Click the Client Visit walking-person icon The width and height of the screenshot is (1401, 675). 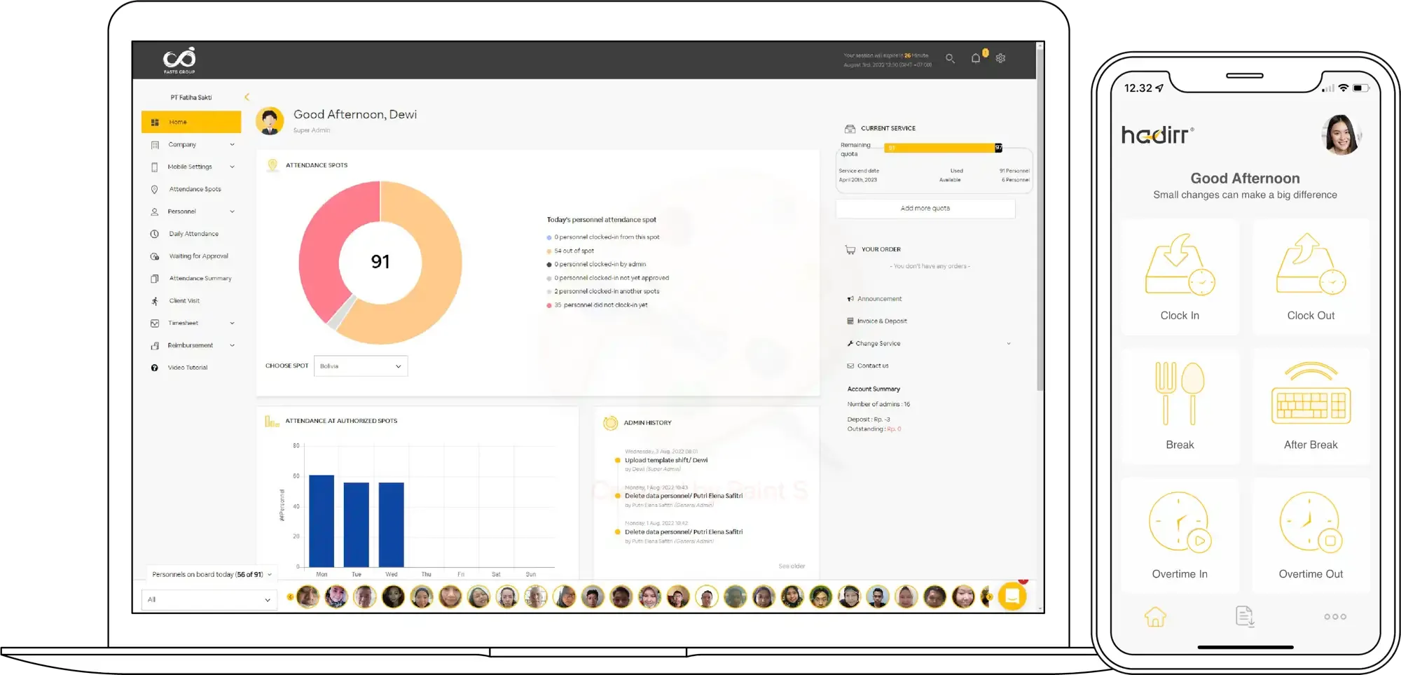155,300
